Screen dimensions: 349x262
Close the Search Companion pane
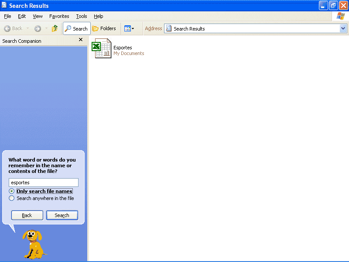pyautogui.click(x=80, y=40)
